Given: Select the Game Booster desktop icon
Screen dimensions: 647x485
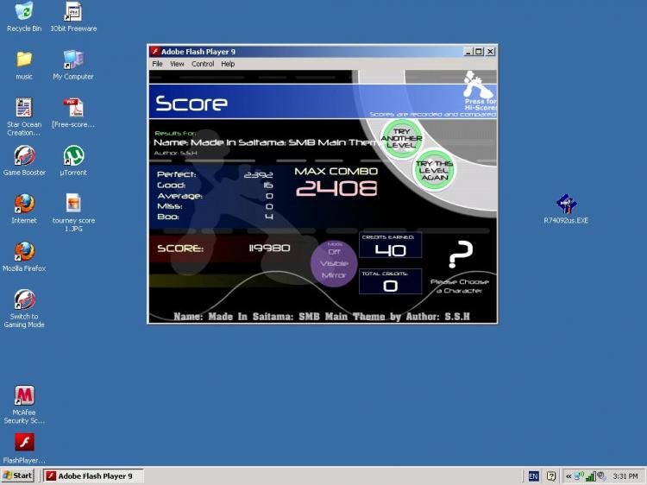Looking at the screenshot, I should (x=24, y=161).
